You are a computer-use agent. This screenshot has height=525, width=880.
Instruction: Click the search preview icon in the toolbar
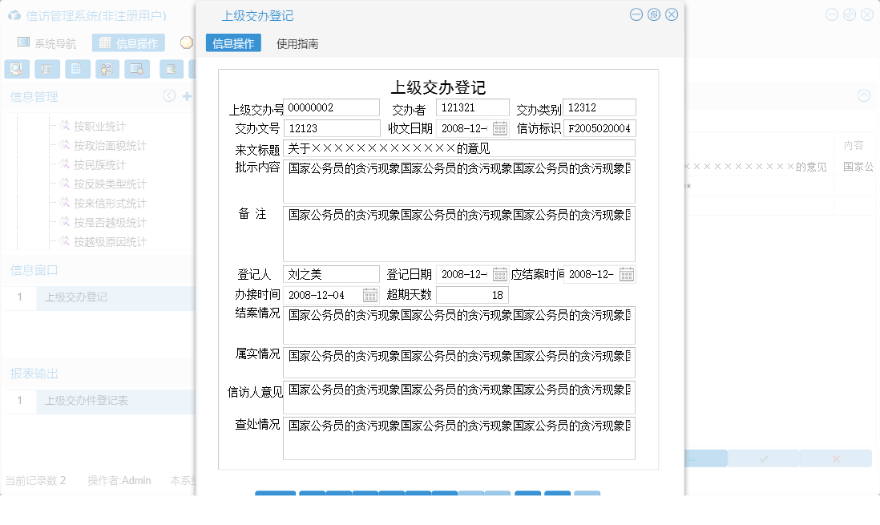[x=16, y=69]
